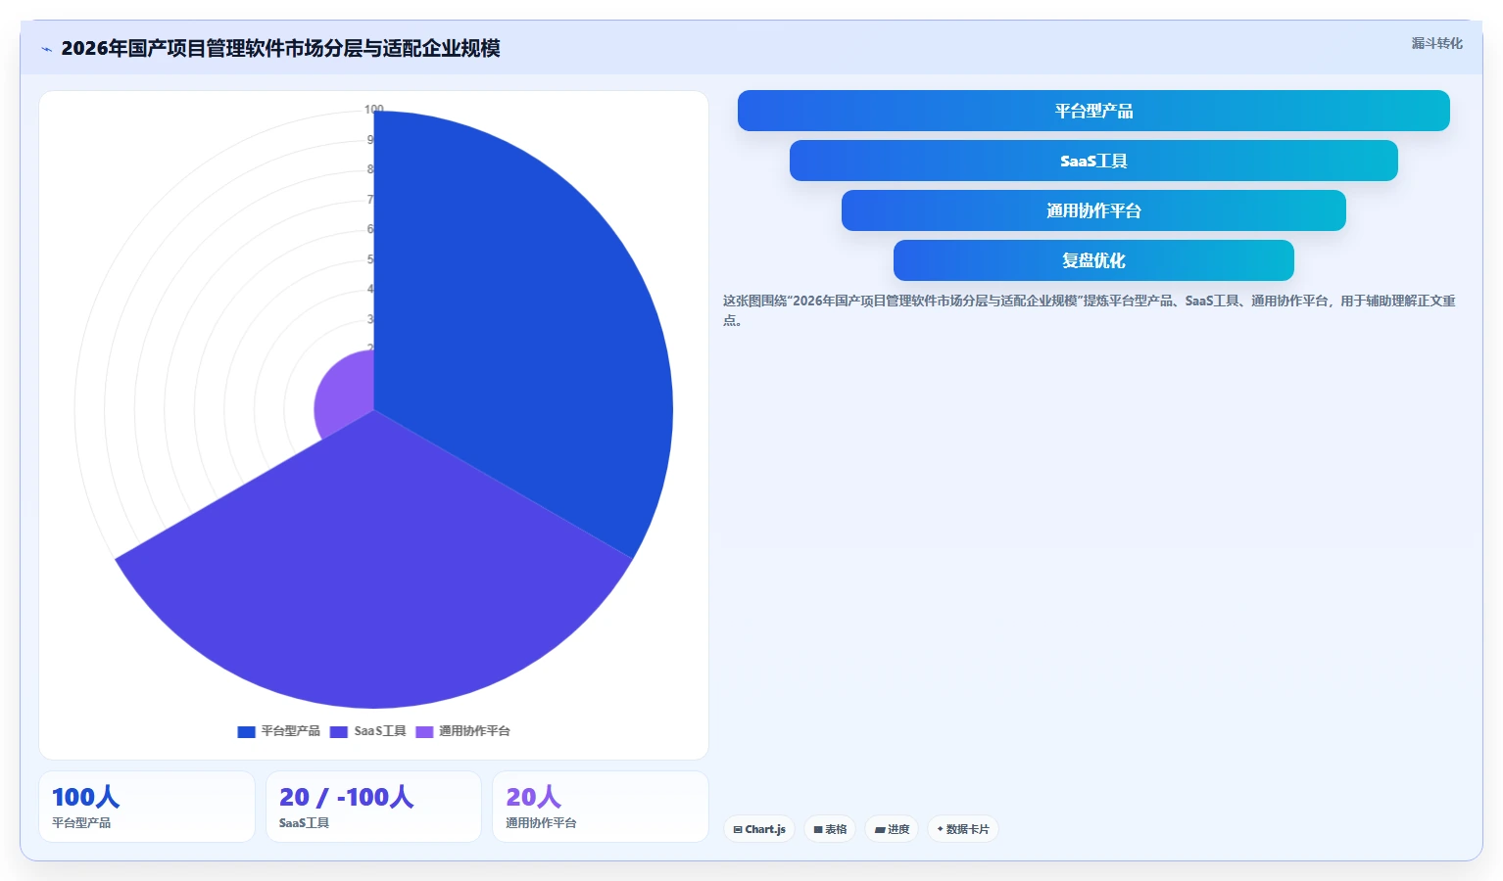Select the 复盘优化 funnel bar
1503x881 pixels.
(x=1093, y=260)
